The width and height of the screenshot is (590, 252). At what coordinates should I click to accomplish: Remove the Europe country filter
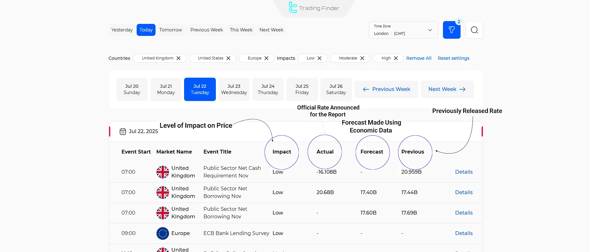pyautogui.click(x=266, y=58)
